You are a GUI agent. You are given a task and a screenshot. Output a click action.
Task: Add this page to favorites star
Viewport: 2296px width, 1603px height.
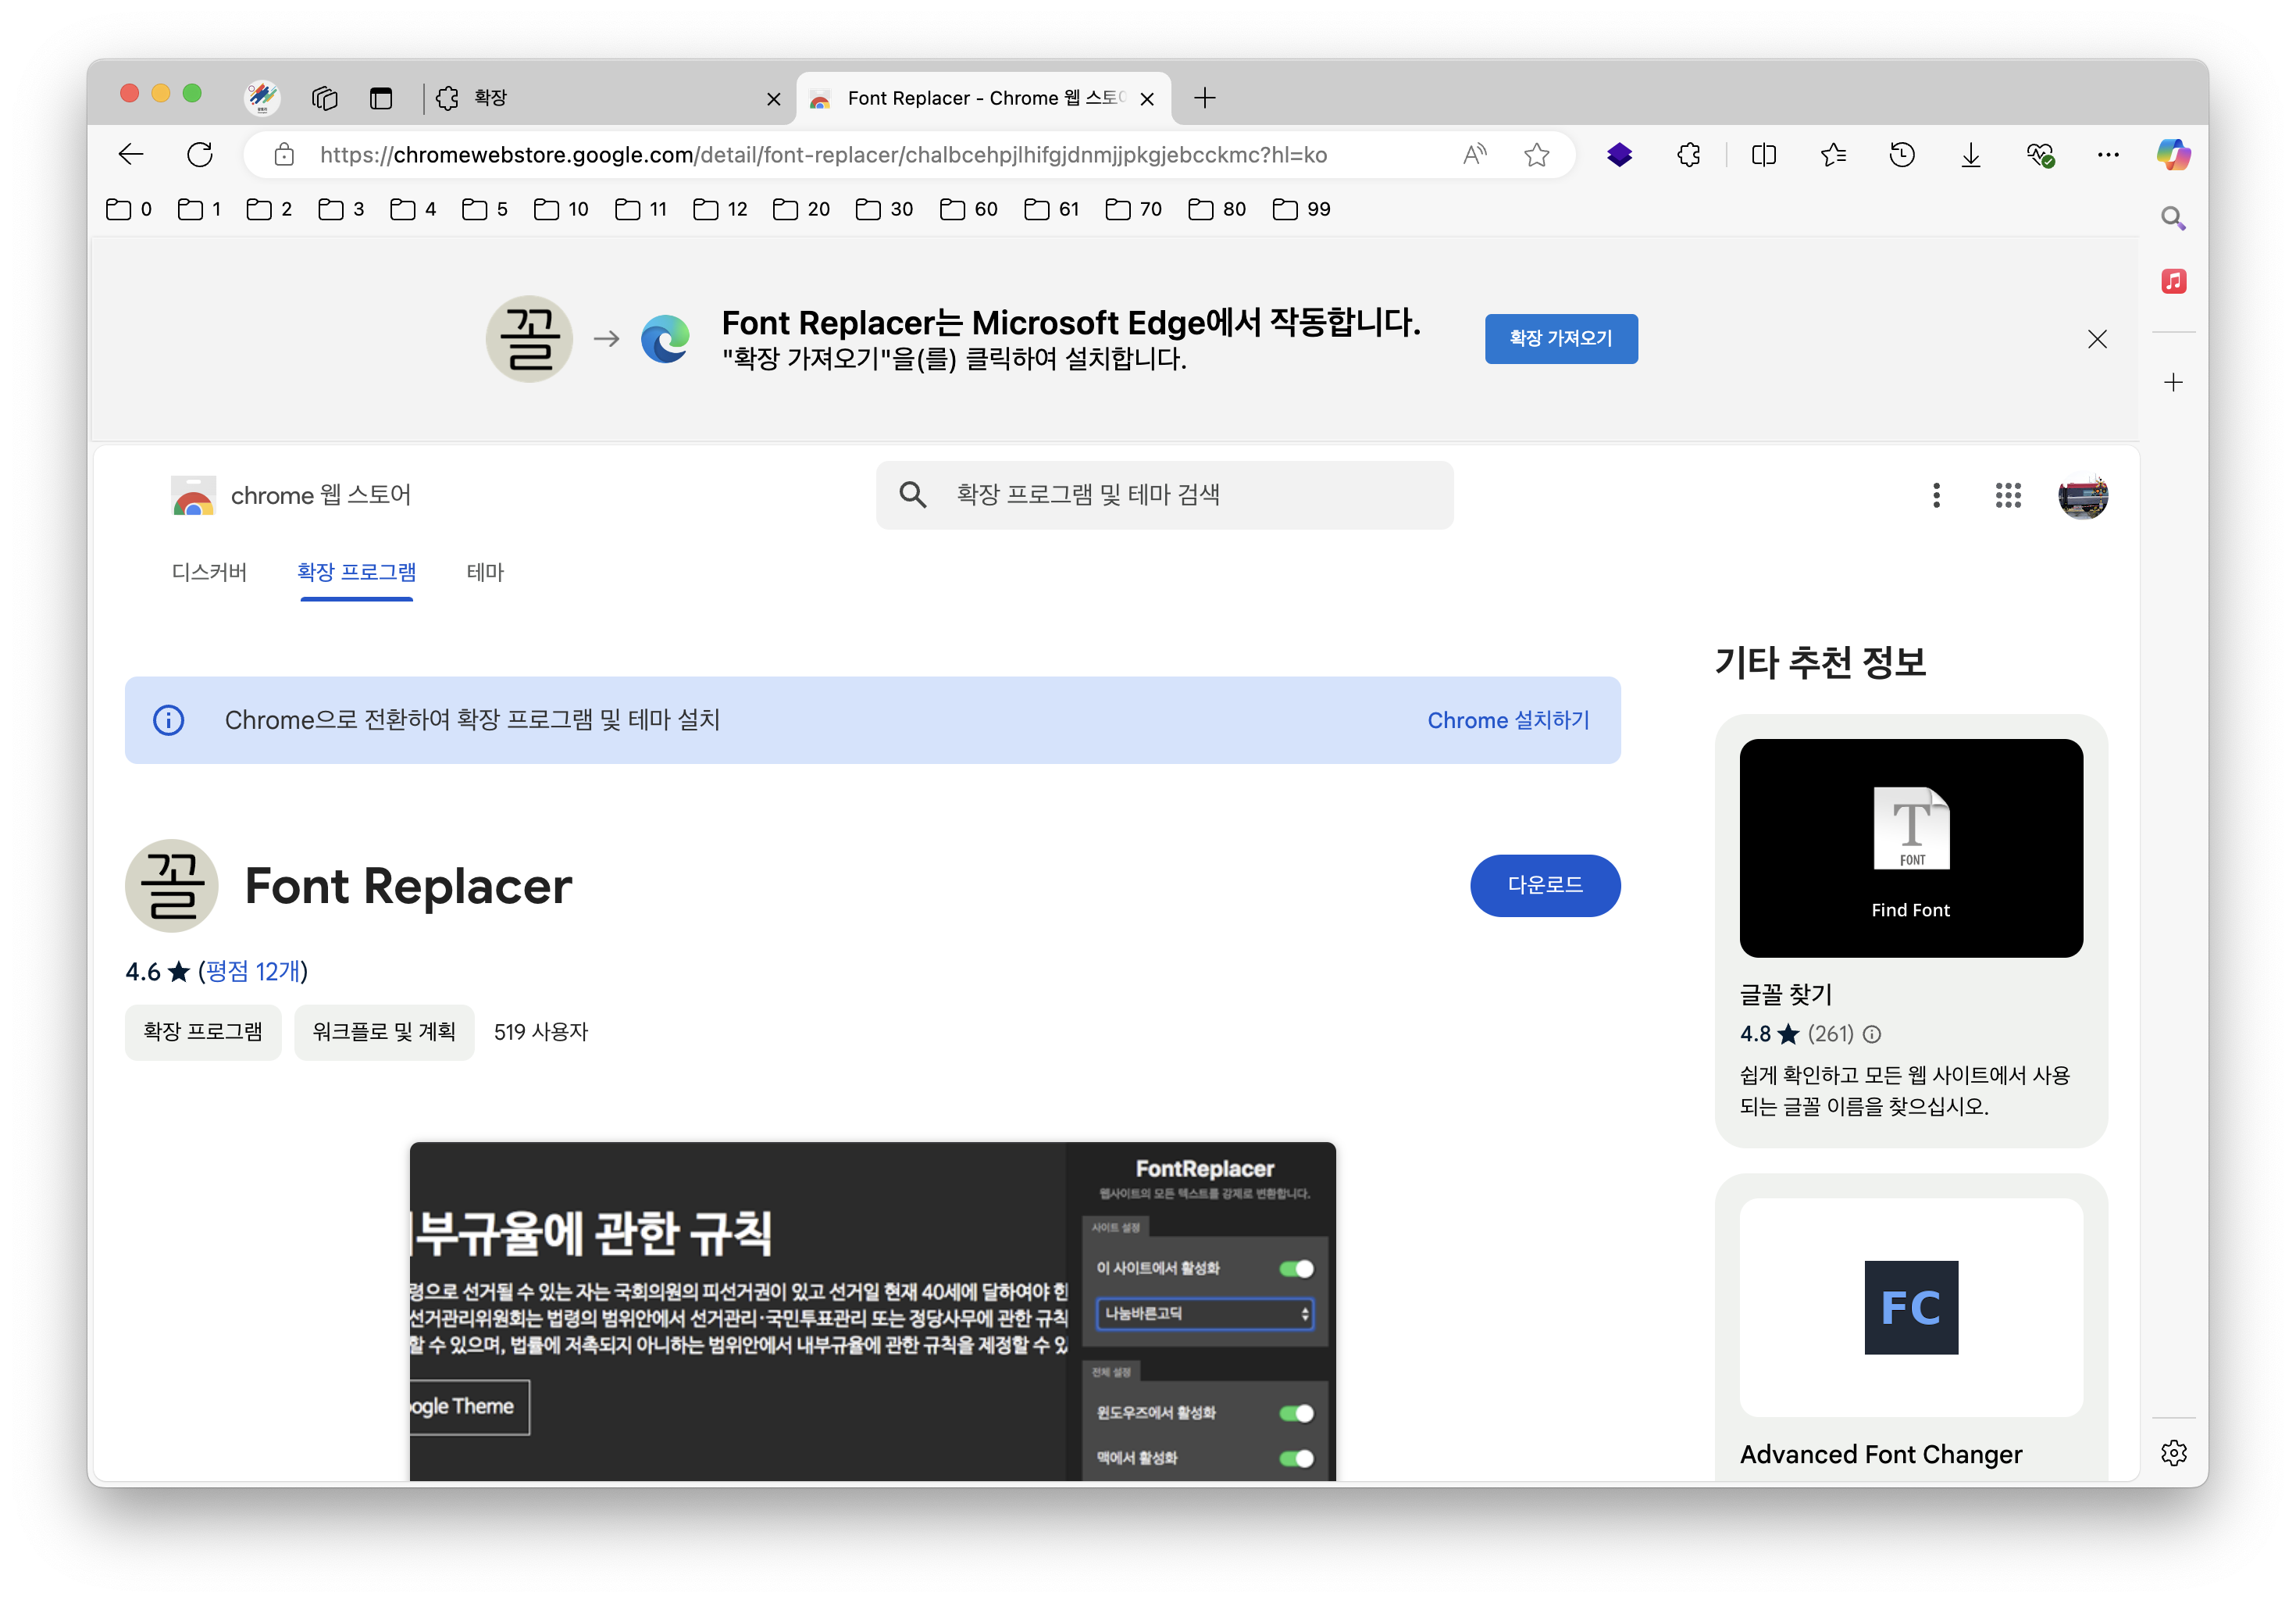coord(1537,154)
